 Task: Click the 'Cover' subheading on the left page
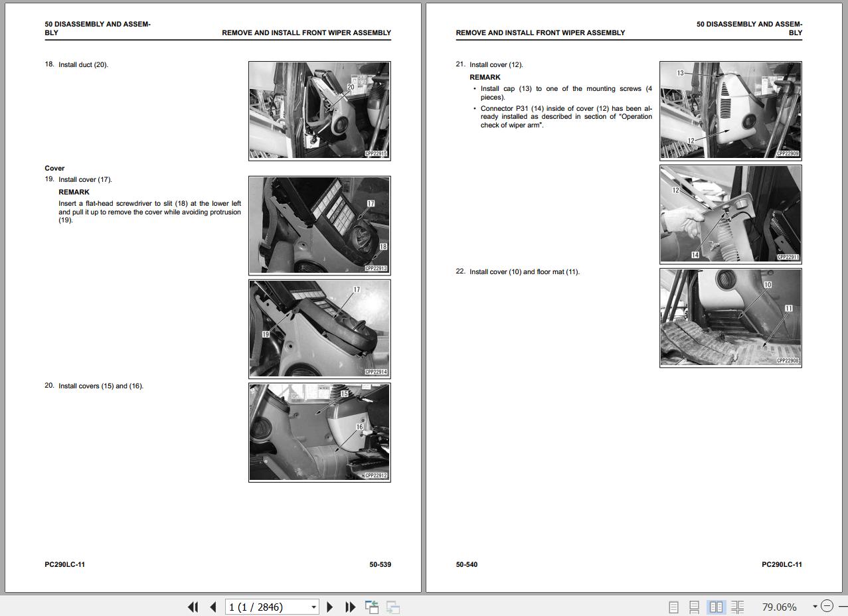click(x=54, y=168)
